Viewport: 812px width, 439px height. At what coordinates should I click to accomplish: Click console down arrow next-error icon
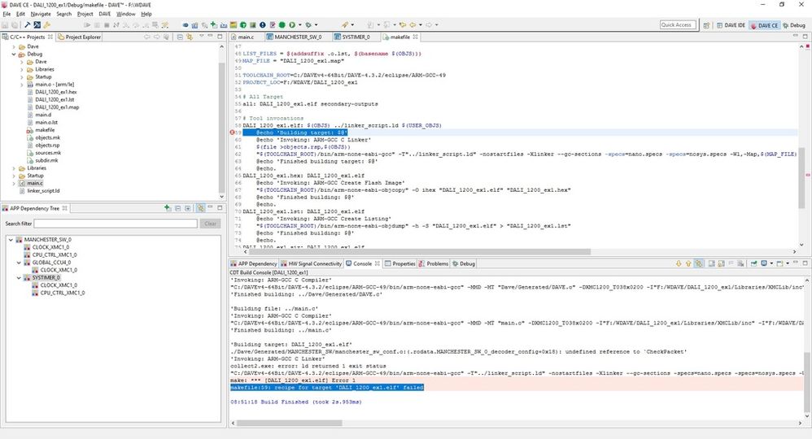pyautogui.click(x=679, y=263)
